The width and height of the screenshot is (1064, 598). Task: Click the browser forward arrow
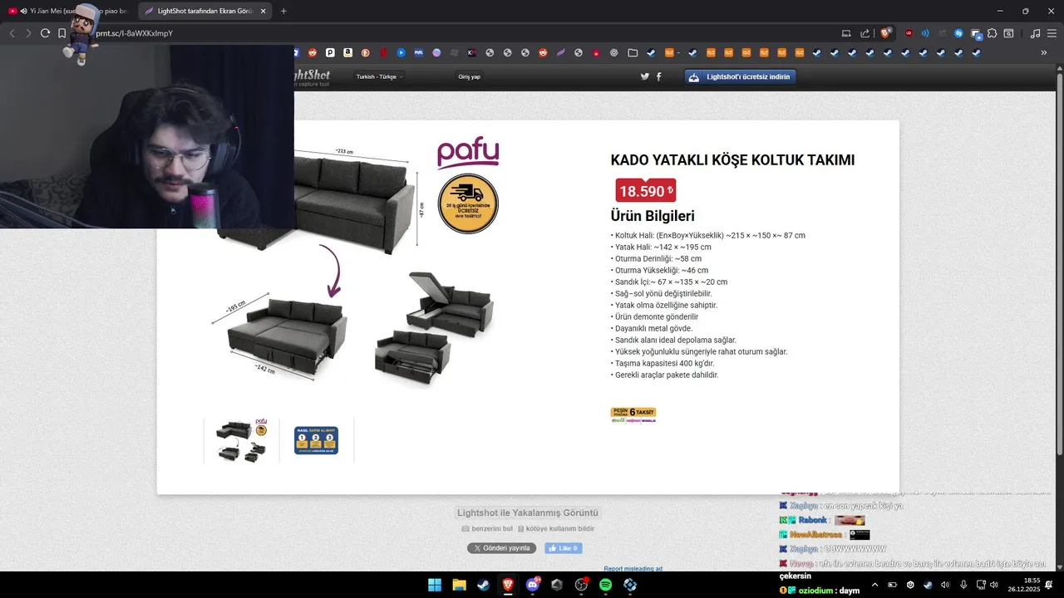tap(28, 33)
